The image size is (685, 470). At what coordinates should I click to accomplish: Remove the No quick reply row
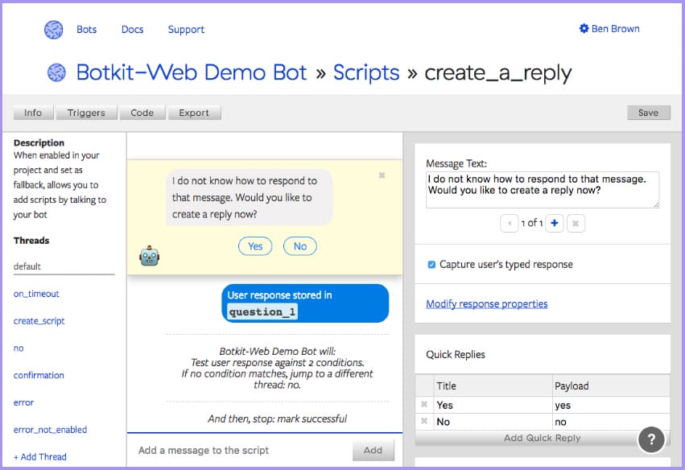pyautogui.click(x=424, y=421)
